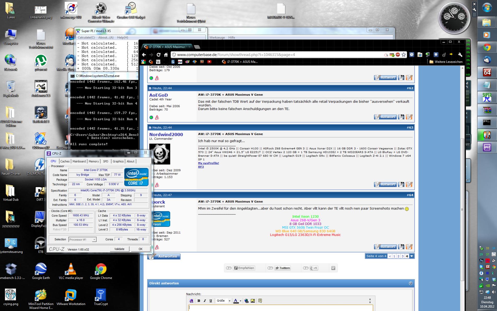
Task: Switch to CPU-Z Mainboard tab
Action: [79, 162]
